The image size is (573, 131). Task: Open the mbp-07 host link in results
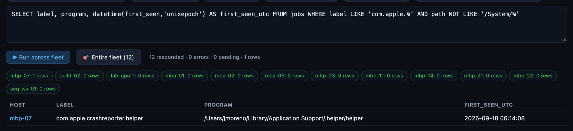coord(21,118)
